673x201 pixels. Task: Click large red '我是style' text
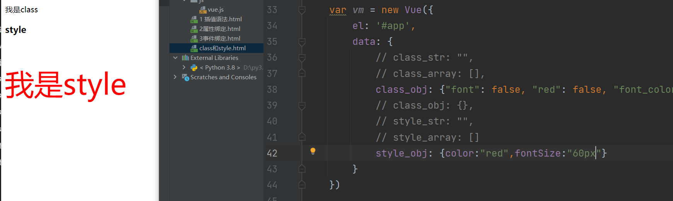[65, 85]
